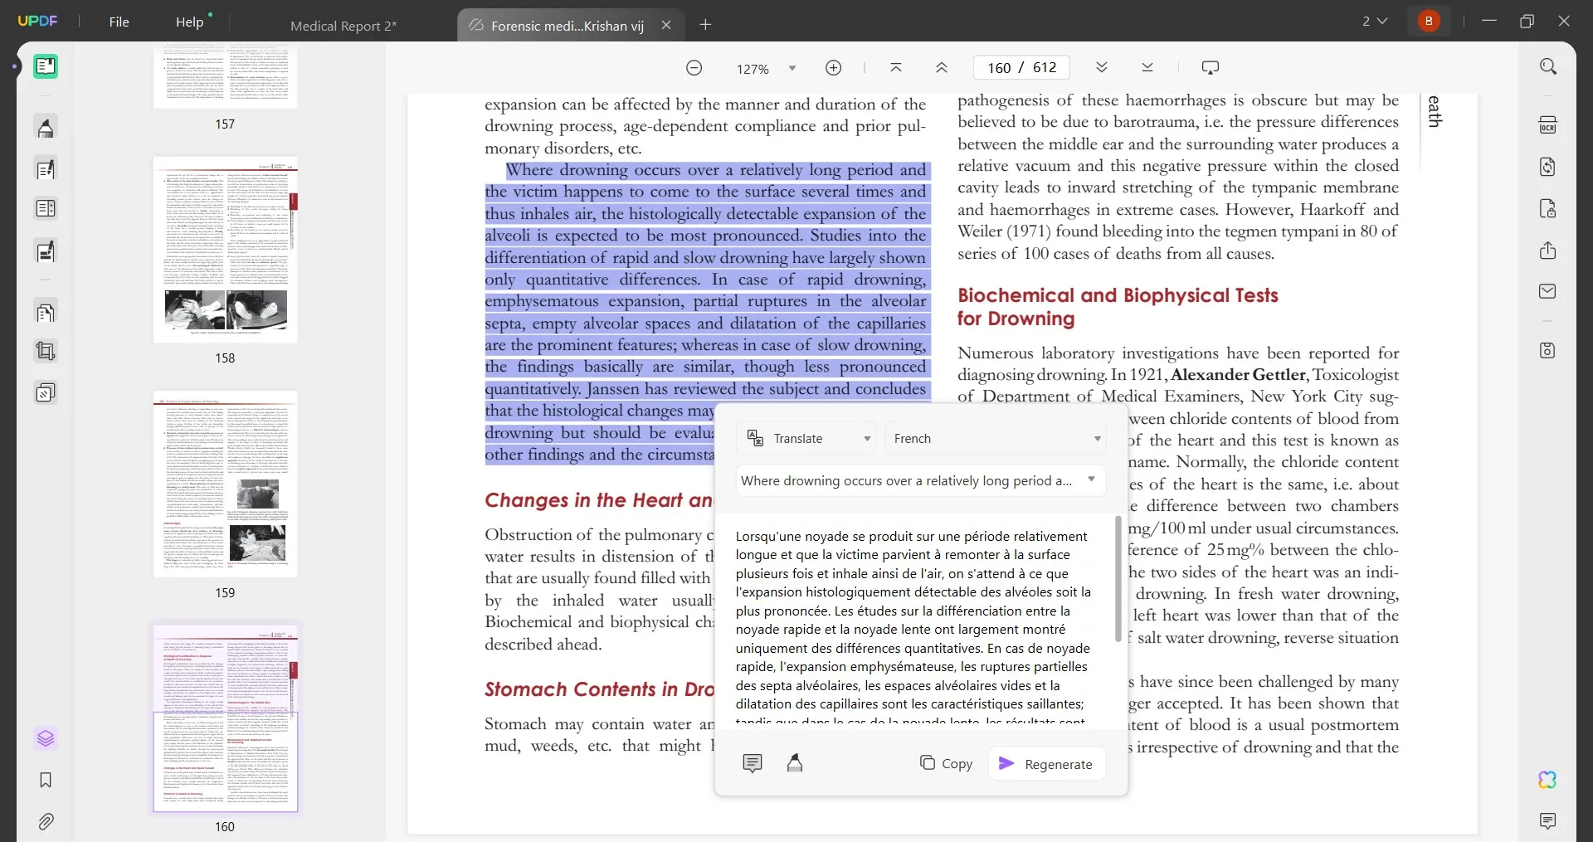Open search in the document
1593x842 pixels.
[x=1547, y=66]
